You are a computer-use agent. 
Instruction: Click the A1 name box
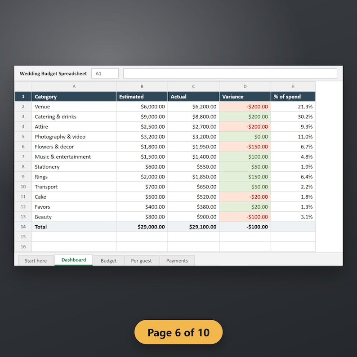pyautogui.click(x=105, y=74)
